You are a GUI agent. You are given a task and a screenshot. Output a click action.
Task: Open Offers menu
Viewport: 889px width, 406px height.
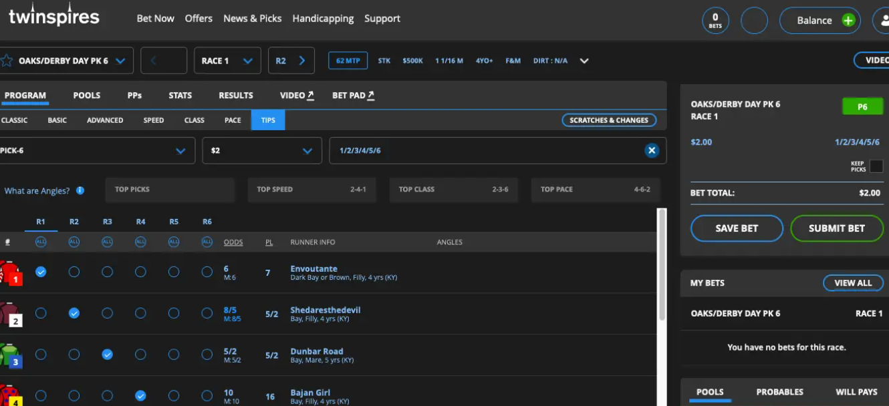(199, 19)
